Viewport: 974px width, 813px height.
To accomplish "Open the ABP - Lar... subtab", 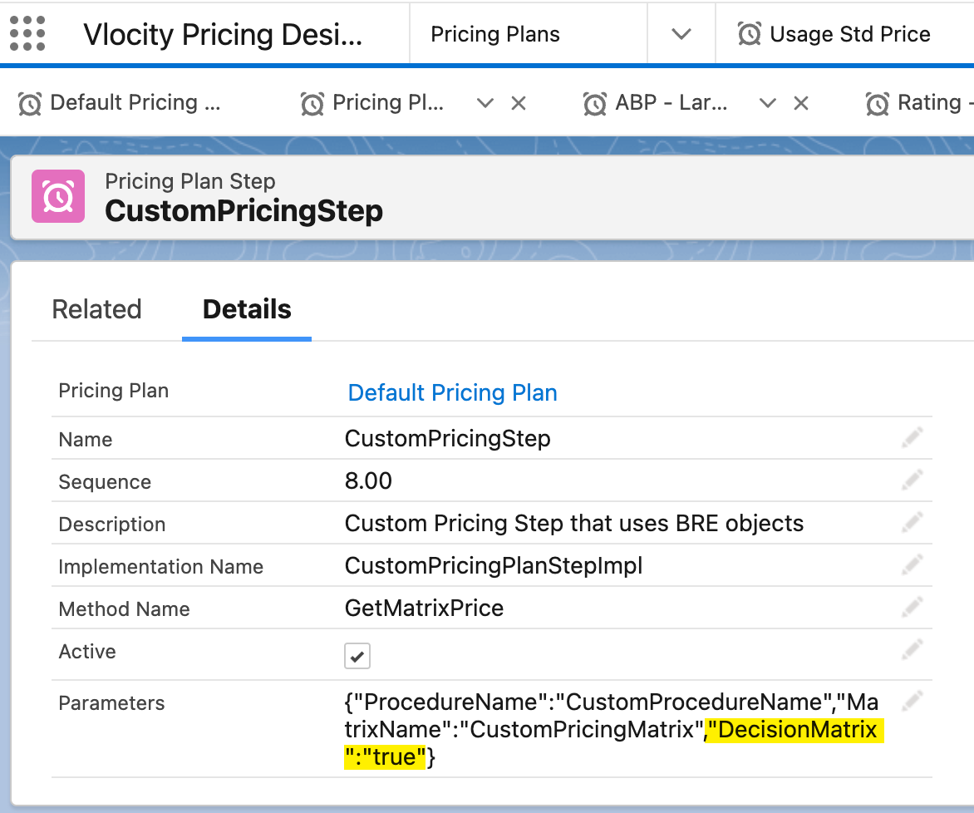I will coord(671,102).
